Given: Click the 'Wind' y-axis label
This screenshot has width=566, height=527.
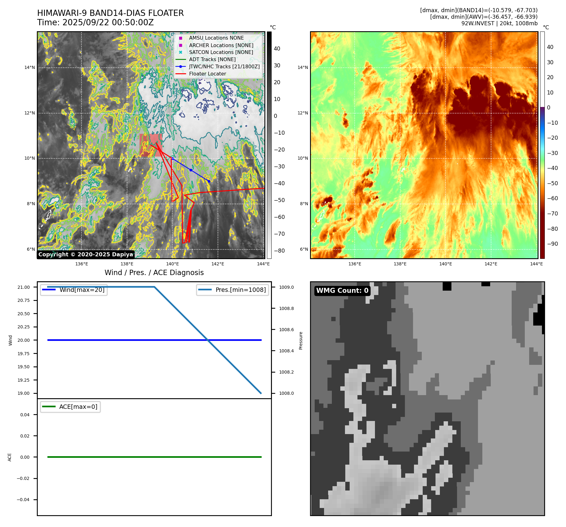Looking at the screenshot, I should pyautogui.click(x=10, y=340).
